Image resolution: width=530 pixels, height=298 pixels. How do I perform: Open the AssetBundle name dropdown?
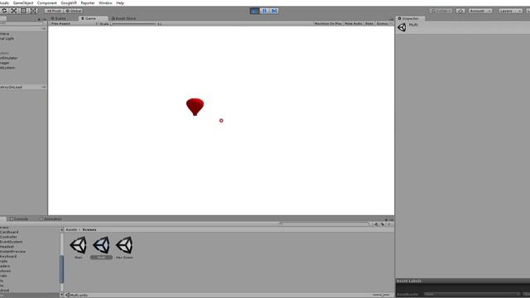472,295
